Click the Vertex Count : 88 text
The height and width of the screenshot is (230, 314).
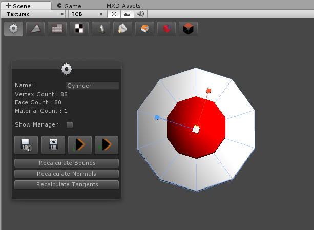(x=41, y=94)
